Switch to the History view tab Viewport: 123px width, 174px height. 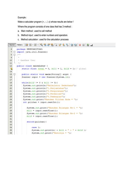coord(20,45)
